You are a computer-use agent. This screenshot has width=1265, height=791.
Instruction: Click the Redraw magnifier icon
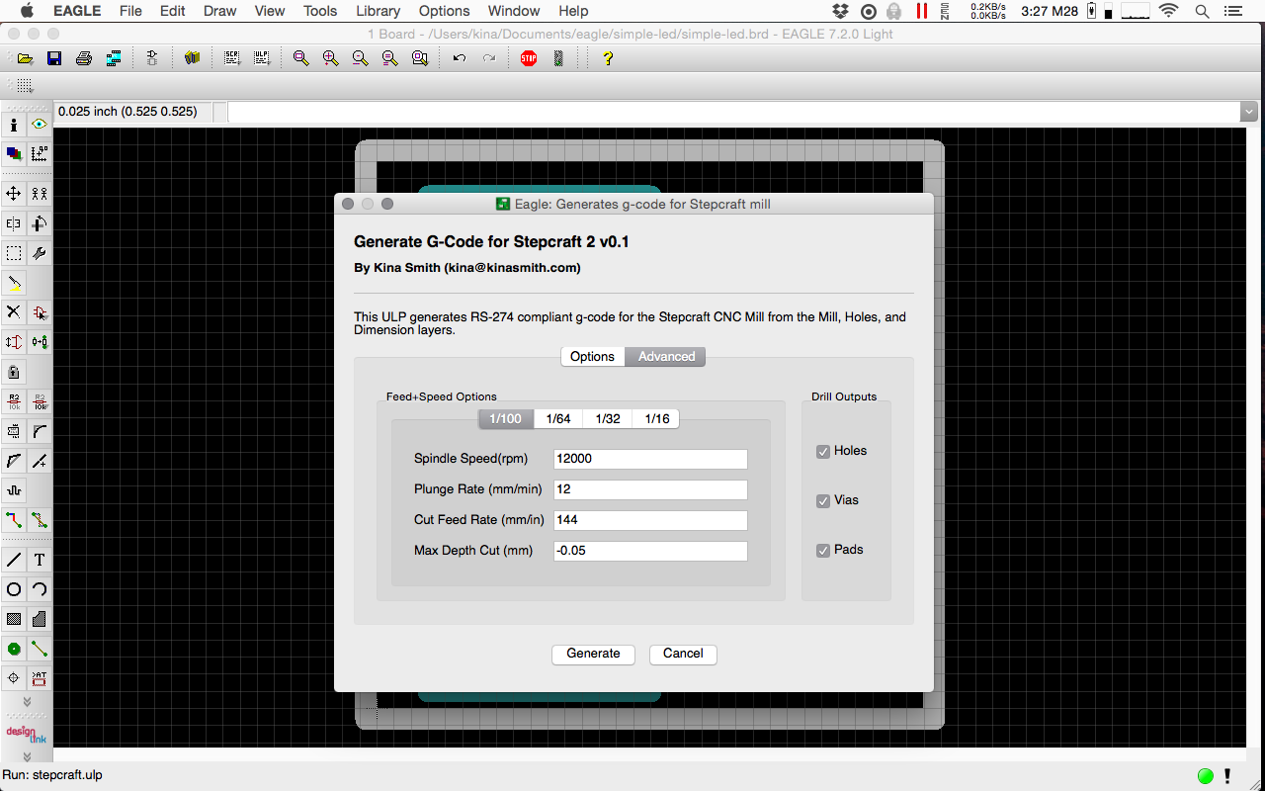[x=390, y=58]
